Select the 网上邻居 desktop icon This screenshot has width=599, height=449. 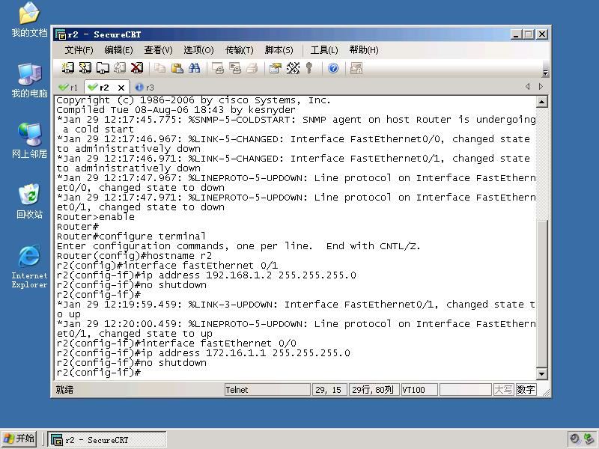pos(29,141)
